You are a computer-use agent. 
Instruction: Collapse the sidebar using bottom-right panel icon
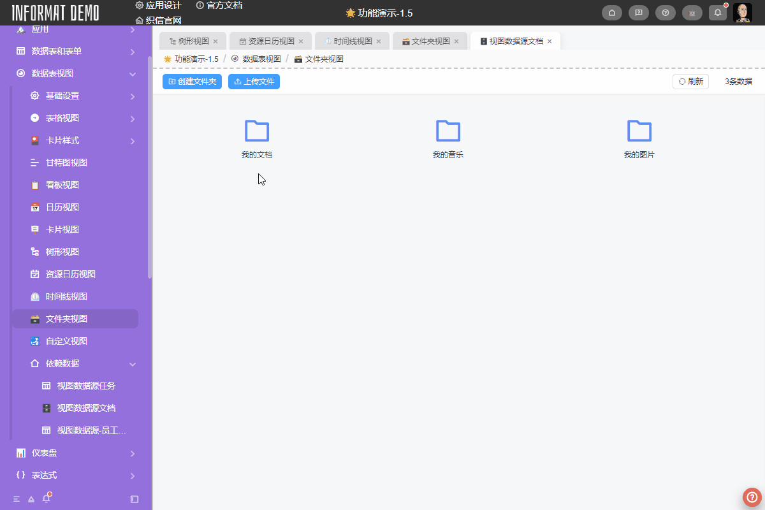coord(135,497)
